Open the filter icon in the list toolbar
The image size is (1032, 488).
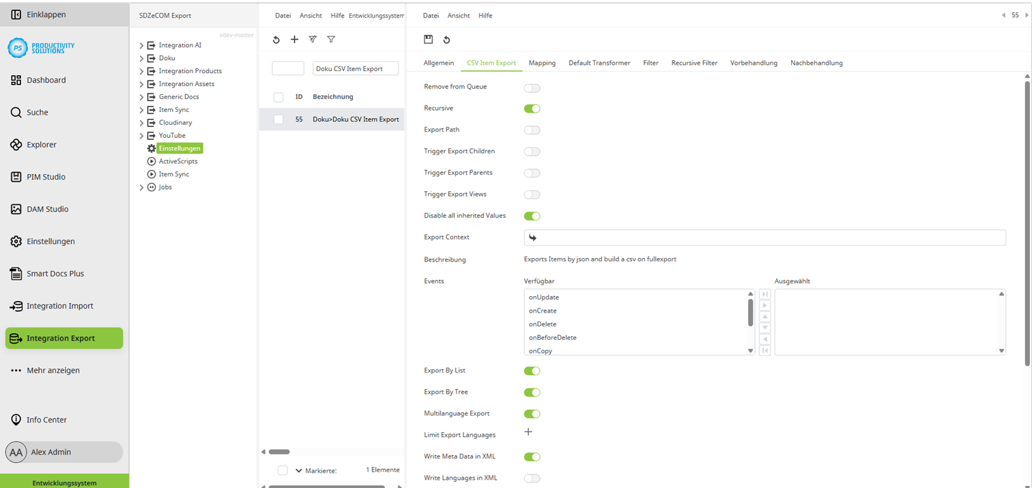pyautogui.click(x=331, y=39)
